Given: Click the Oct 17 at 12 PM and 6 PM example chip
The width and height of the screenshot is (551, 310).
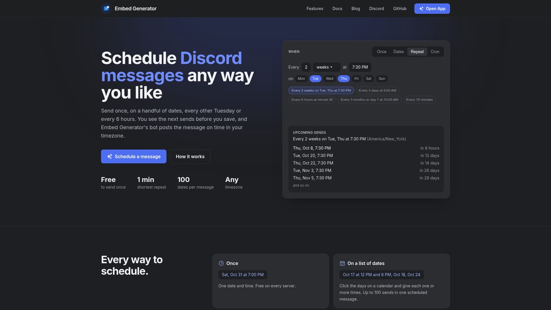Looking at the screenshot, I should (x=382, y=275).
